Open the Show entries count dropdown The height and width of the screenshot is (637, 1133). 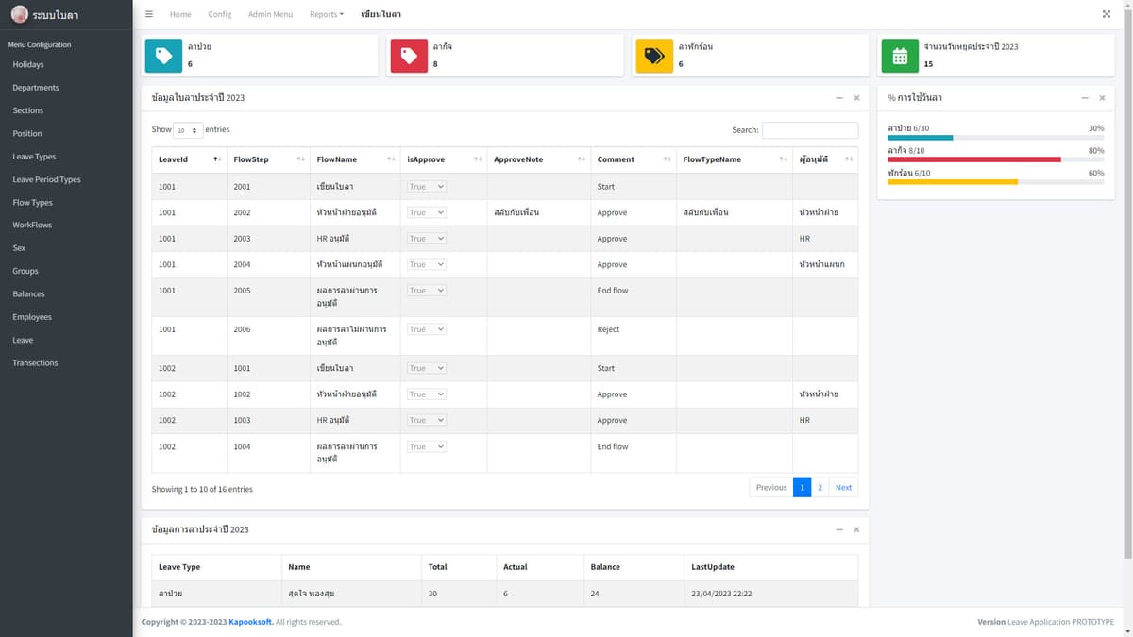[189, 130]
